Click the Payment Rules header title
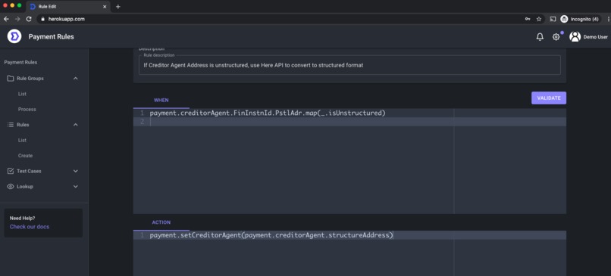 coord(51,37)
